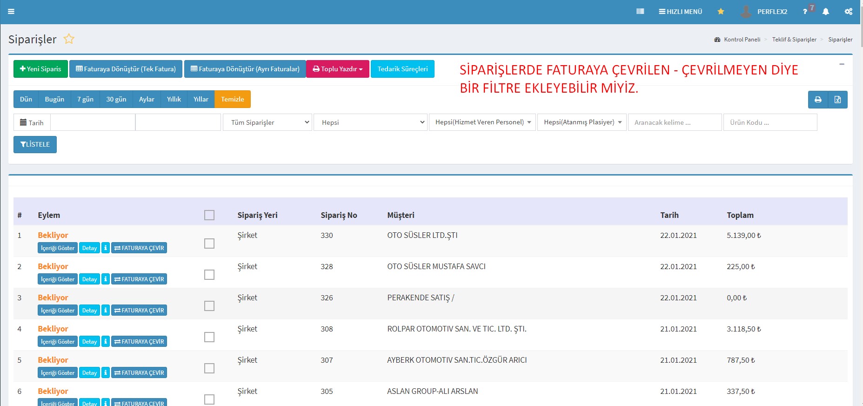
Task: Click the yellow star in top bar
Action: 721,12
